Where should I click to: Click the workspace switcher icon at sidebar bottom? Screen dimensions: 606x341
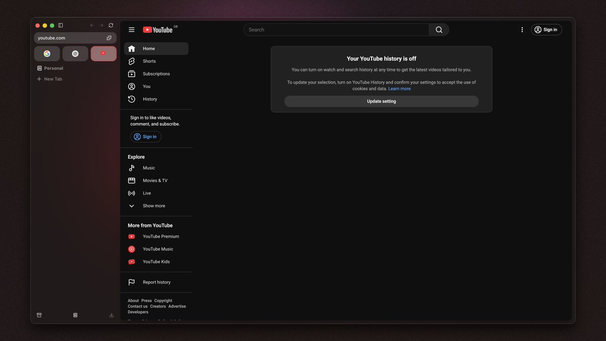[75, 315]
